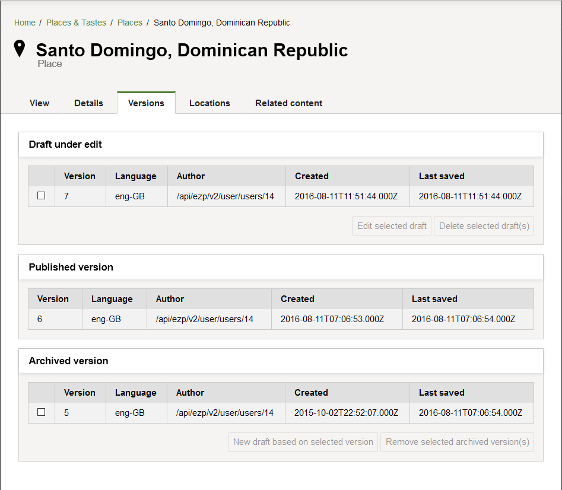Follow the Home breadcrumb link

[25, 23]
